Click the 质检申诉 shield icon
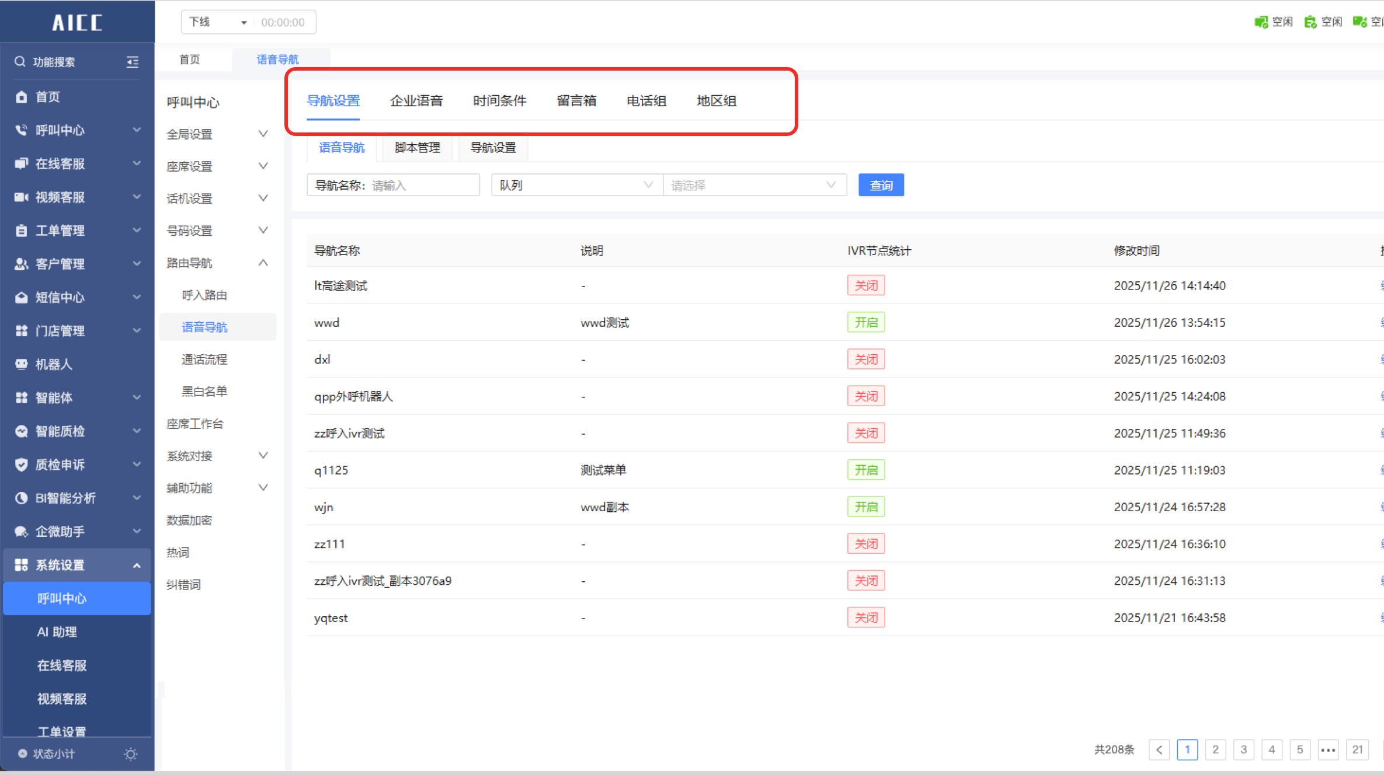 [x=21, y=465]
